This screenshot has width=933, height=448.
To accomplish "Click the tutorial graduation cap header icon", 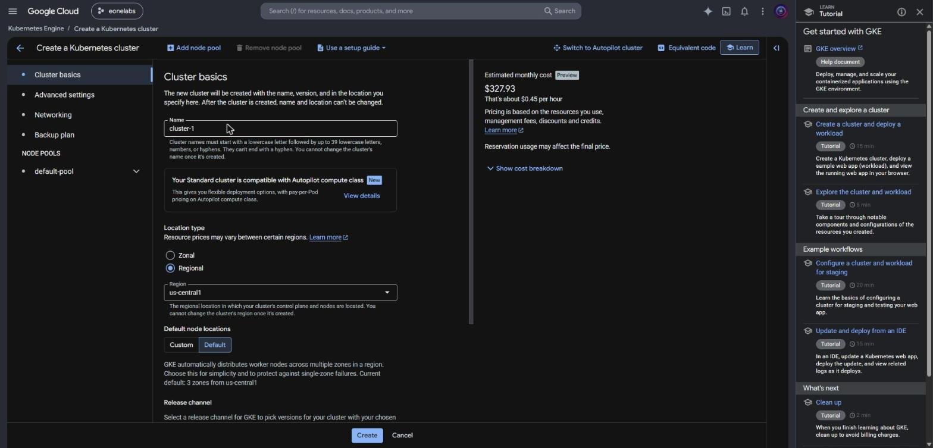I will [808, 12].
